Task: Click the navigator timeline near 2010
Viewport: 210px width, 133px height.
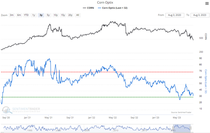Action: [x=116, y=130]
